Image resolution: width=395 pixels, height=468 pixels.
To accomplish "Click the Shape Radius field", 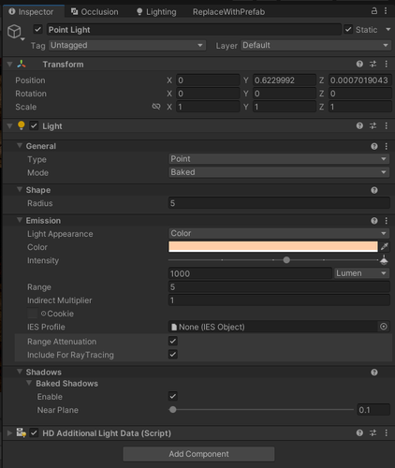I will [x=279, y=203].
